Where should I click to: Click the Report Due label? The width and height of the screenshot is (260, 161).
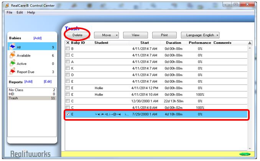pos(26,72)
